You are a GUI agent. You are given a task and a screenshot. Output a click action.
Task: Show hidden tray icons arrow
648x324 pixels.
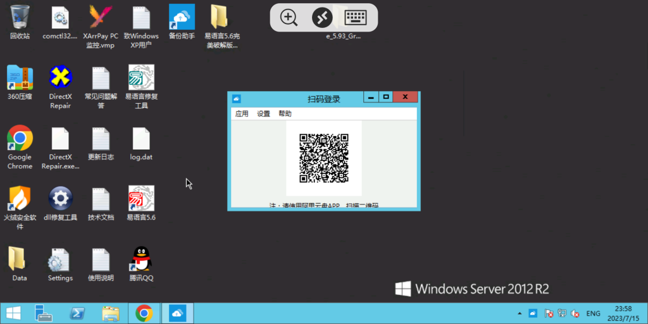520,313
